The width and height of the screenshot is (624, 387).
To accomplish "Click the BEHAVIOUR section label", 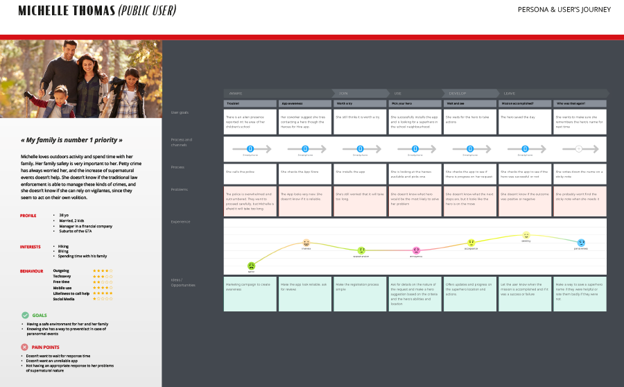I will click(31, 271).
